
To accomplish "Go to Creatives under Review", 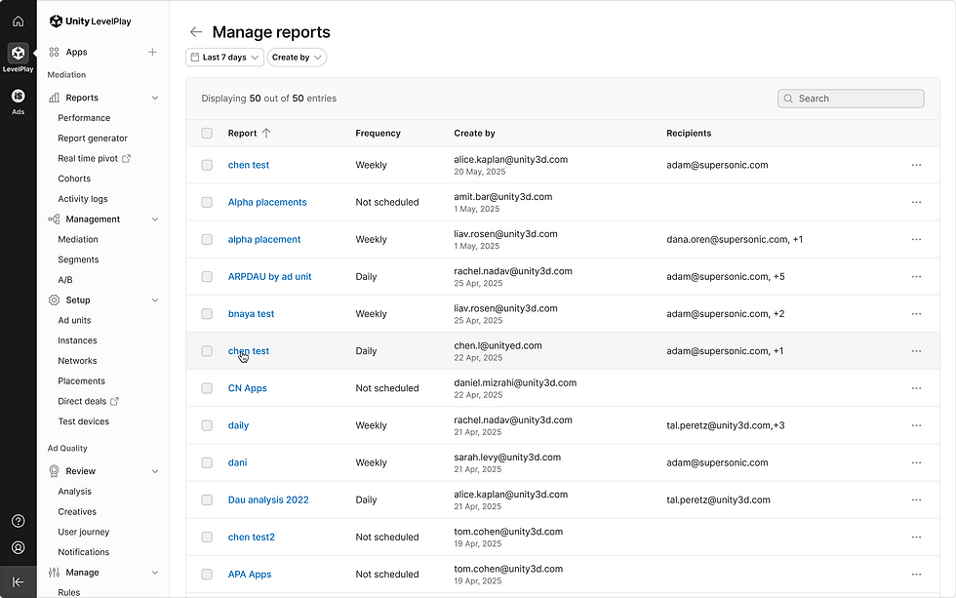I will 77,512.
